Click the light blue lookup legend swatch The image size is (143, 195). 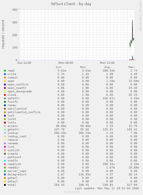5,133
